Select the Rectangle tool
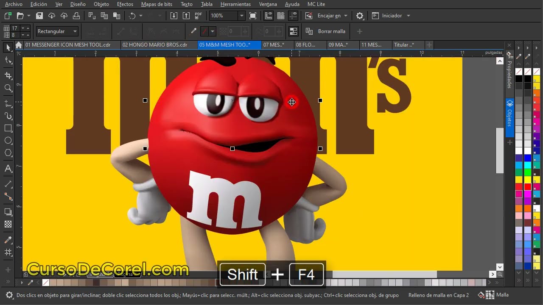 pyautogui.click(x=8, y=128)
